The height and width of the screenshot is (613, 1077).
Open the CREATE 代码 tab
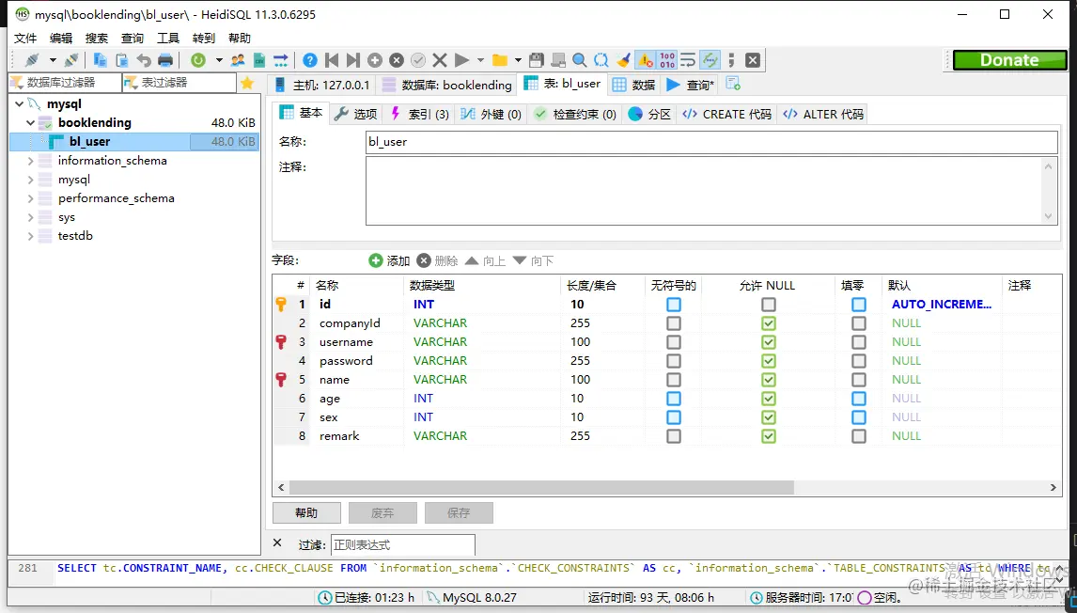[727, 114]
